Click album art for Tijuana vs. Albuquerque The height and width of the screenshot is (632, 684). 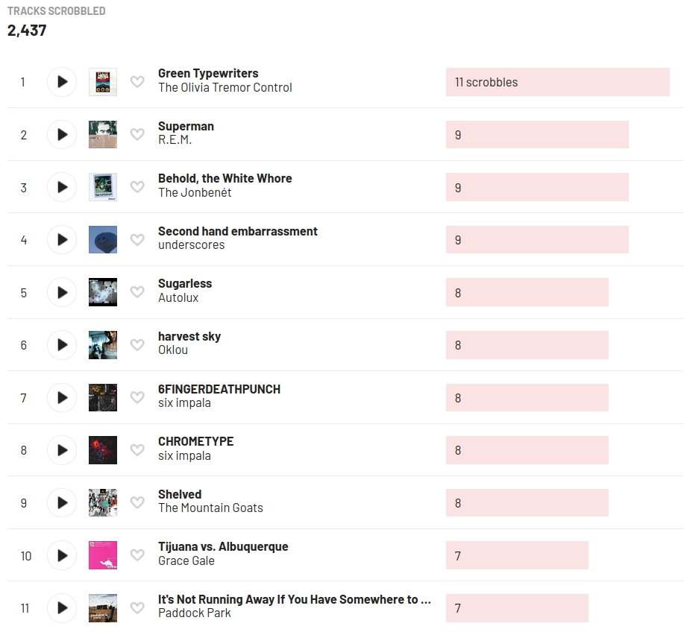(103, 556)
